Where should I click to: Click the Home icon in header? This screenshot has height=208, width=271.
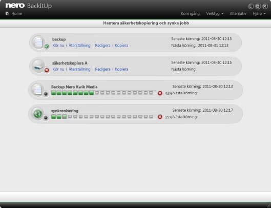pos(7,13)
